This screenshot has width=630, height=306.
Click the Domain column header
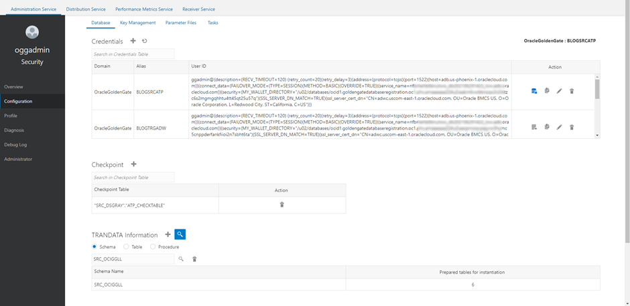click(x=113, y=67)
